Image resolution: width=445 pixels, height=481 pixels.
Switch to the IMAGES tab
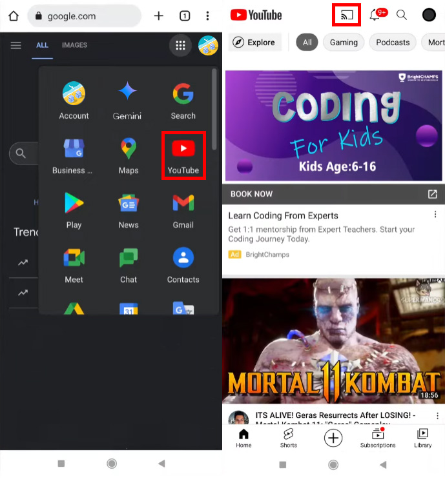coord(74,45)
